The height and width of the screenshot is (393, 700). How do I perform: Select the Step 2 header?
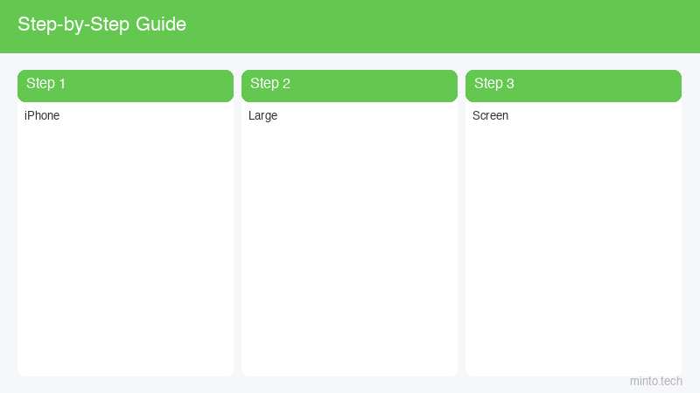[349, 86]
